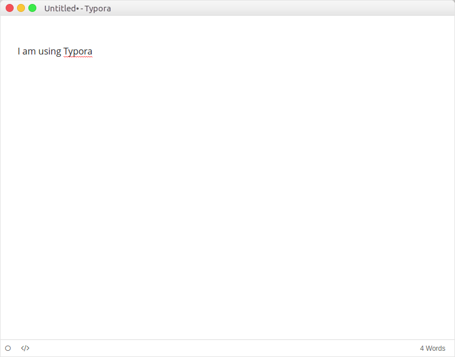Place cursor in the misspelled word Typora
455x357 pixels.
click(78, 51)
